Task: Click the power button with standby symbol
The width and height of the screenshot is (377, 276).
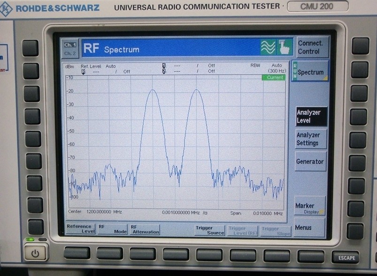Action: click(35, 253)
